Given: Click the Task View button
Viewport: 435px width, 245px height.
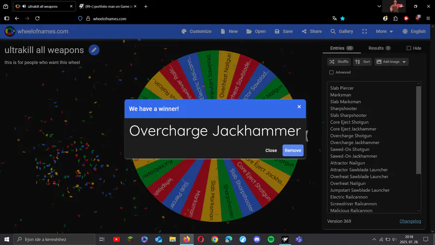Looking at the screenshot, I should pyautogui.click(x=102, y=239).
